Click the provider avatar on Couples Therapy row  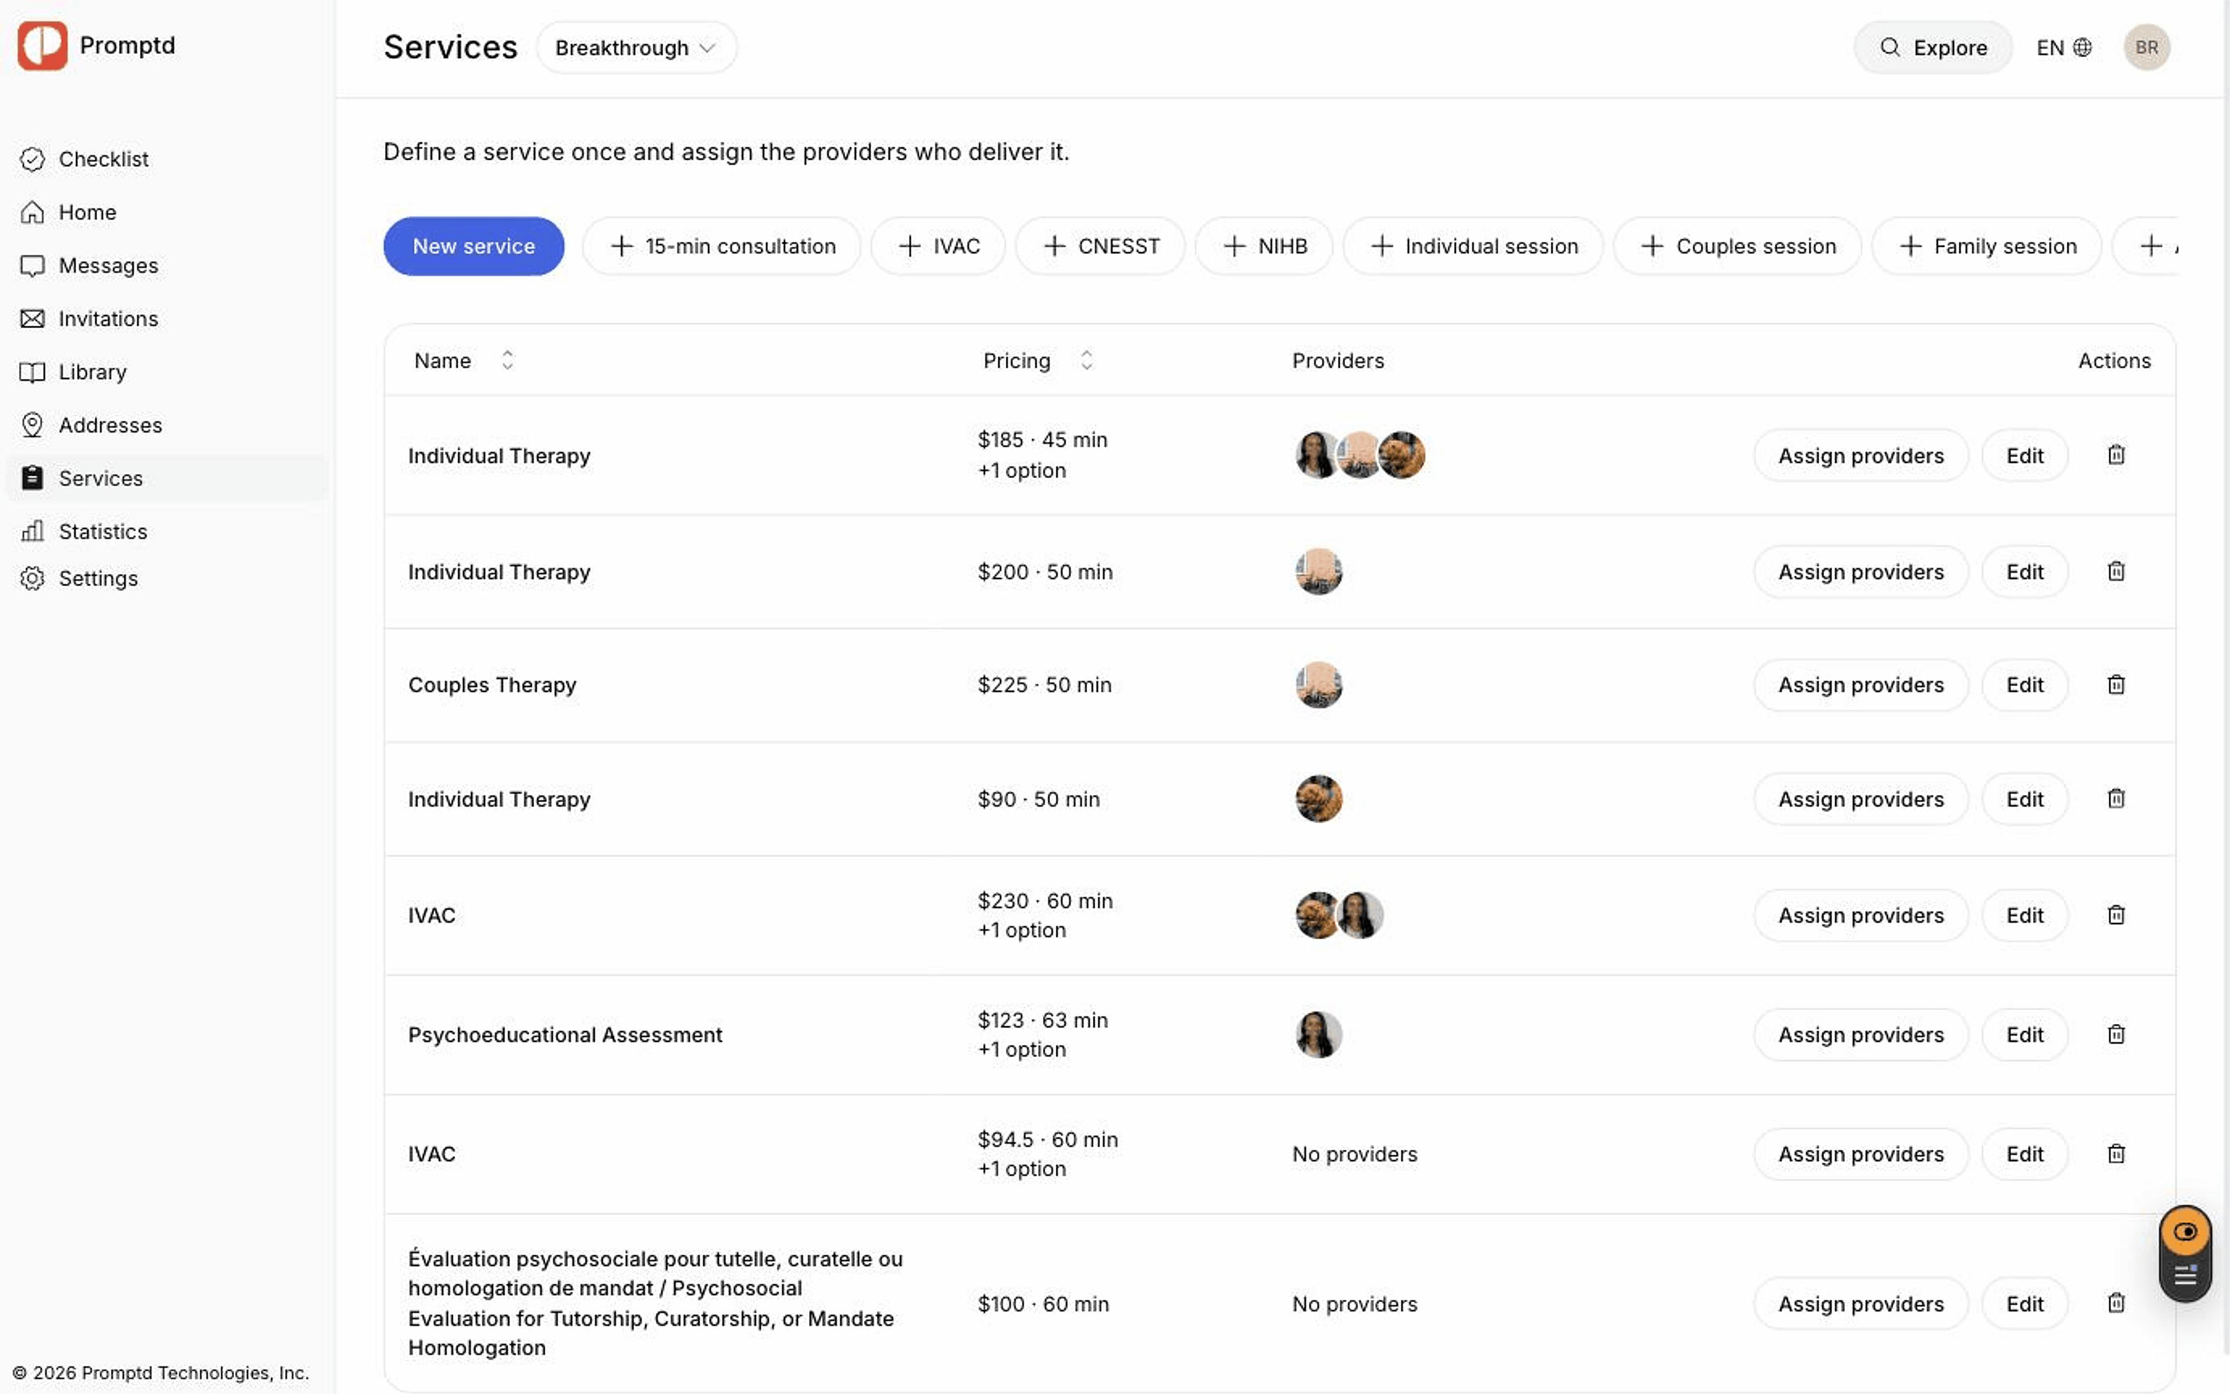pos(1319,685)
